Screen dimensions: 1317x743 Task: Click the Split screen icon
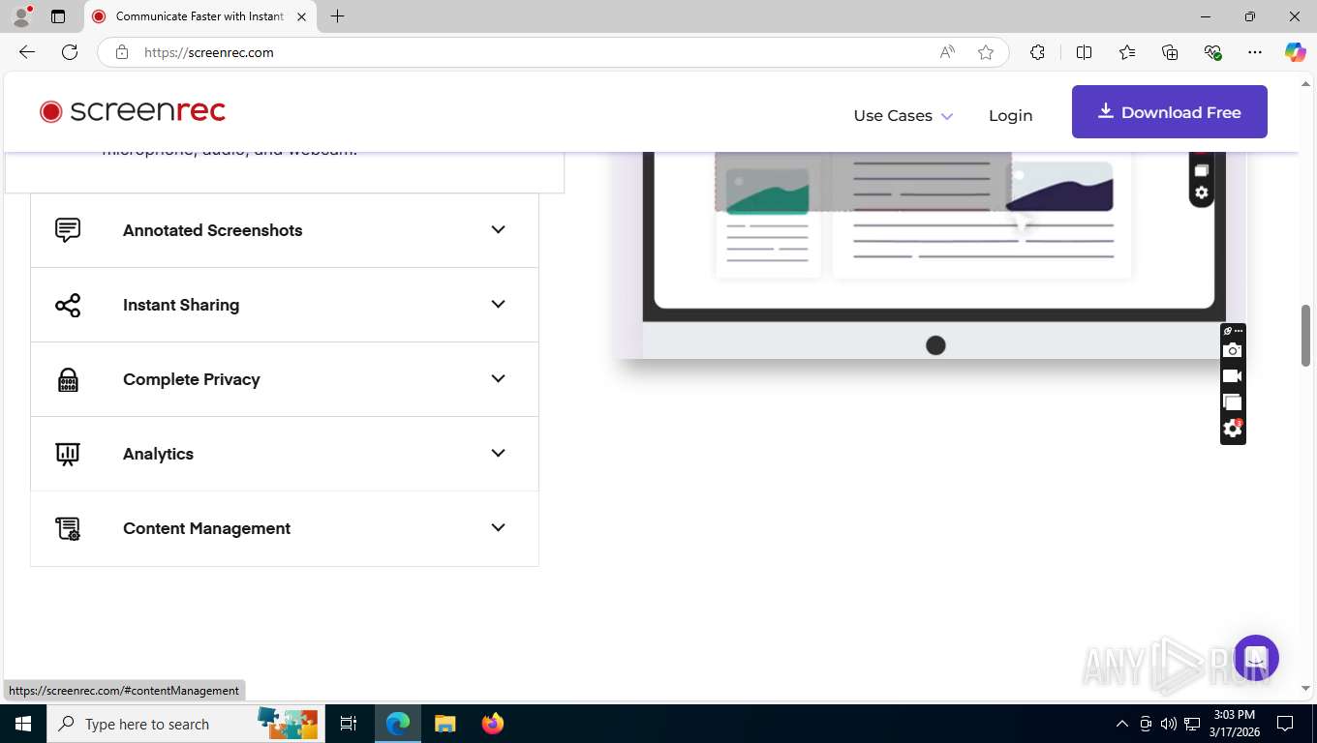pos(1084,52)
